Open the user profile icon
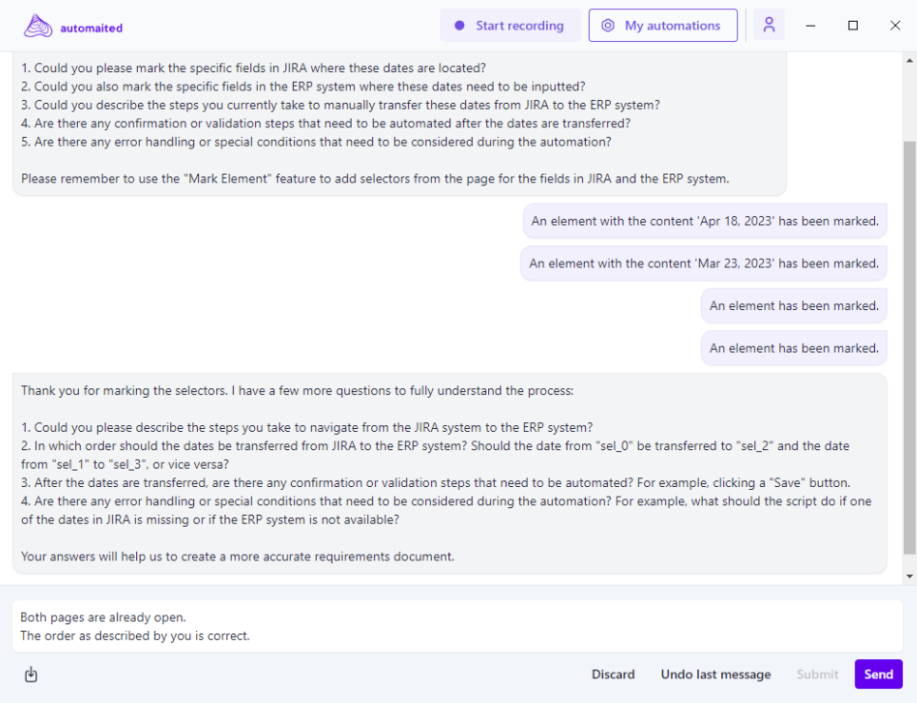This screenshot has height=703, width=917. point(769,26)
